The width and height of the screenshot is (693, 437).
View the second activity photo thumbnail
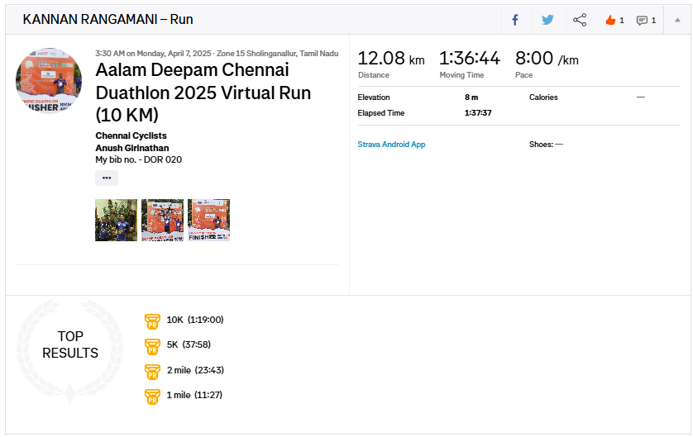pos(162,220)
